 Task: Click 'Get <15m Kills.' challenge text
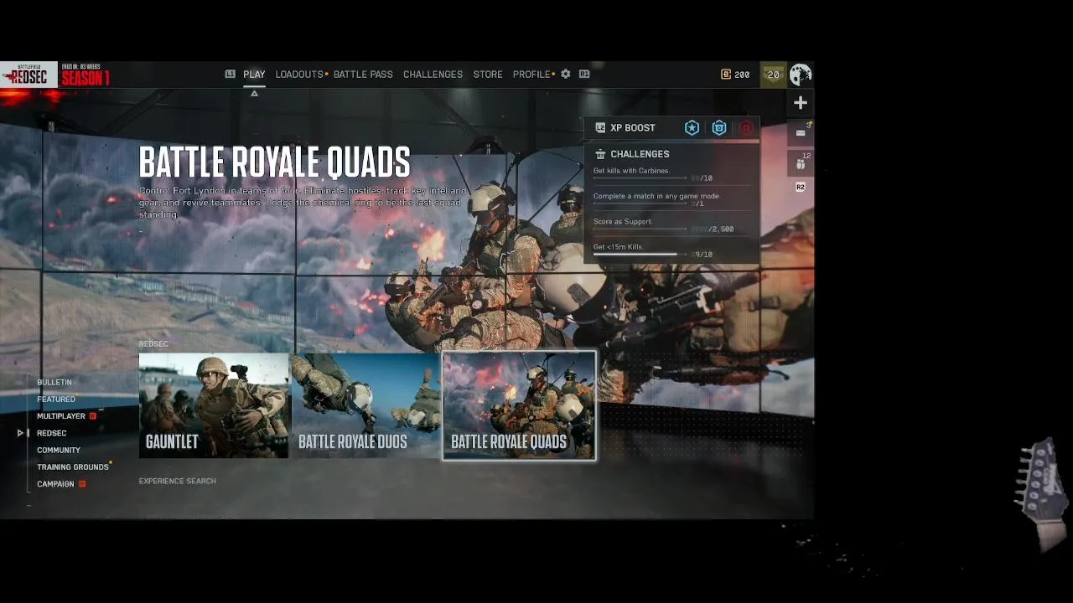618,247
